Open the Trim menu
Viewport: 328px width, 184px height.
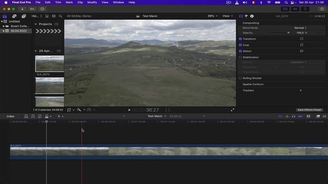(x=58, y=2)
